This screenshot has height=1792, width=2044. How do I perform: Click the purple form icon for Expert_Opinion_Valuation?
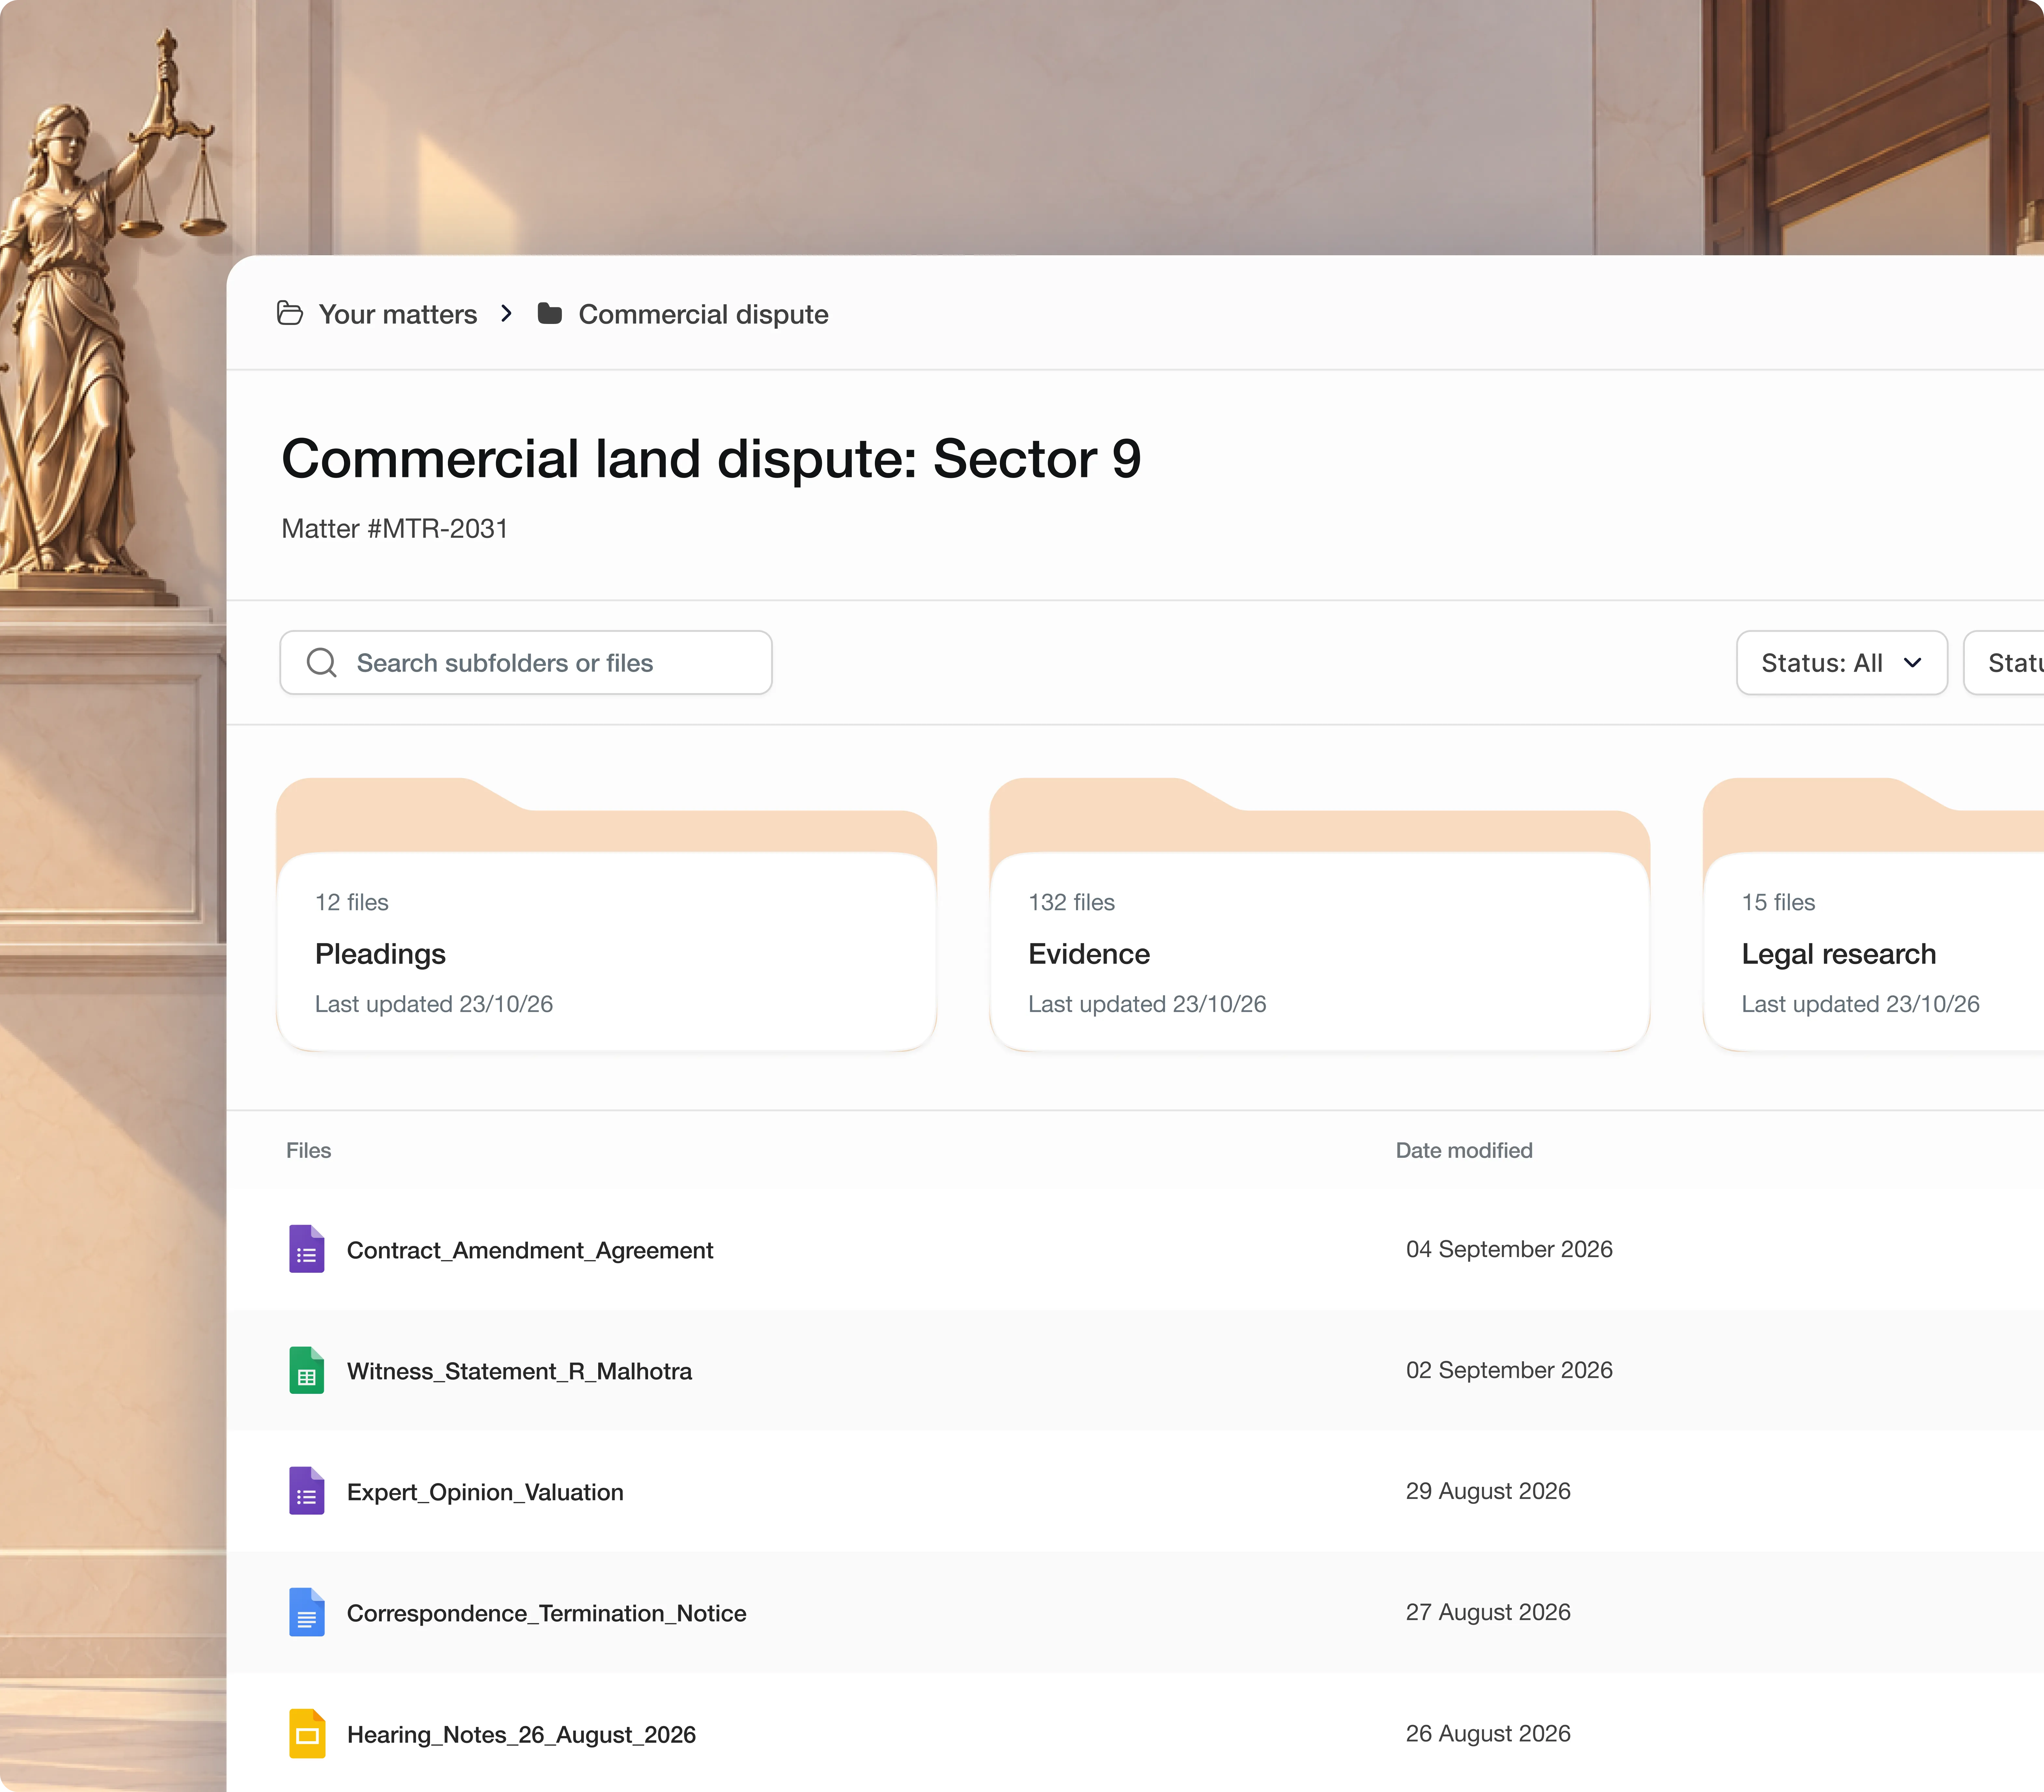(x=307, y=1491)
